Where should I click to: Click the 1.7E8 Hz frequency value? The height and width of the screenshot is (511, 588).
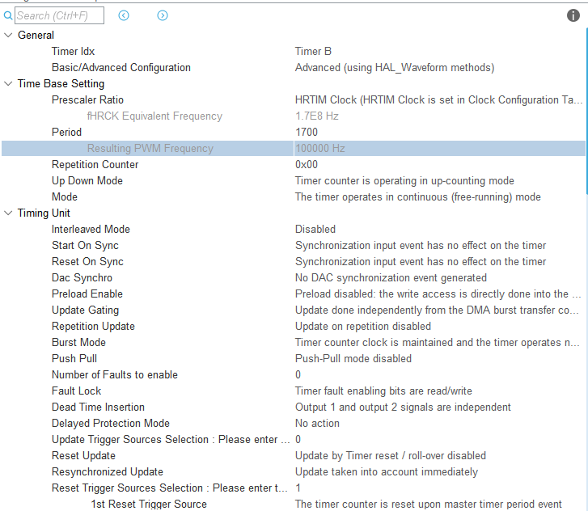(x=316, y=116)
